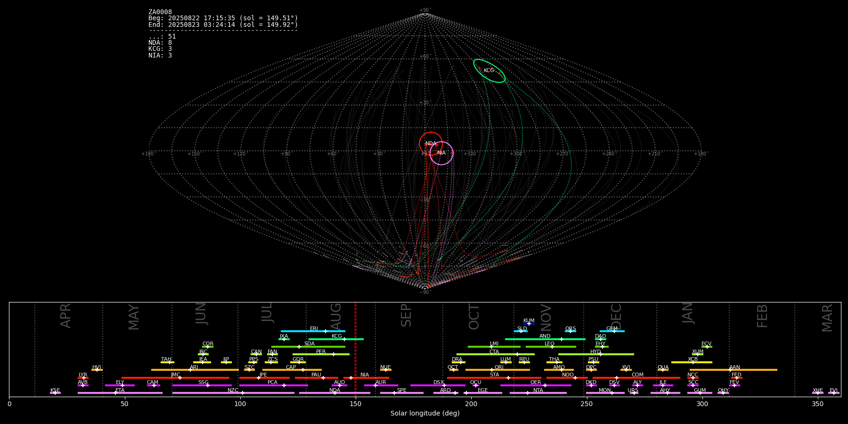Select the purple AUR shower bar
The width and height of the screenshot is (848, 424).
click(x=381, y=385)
